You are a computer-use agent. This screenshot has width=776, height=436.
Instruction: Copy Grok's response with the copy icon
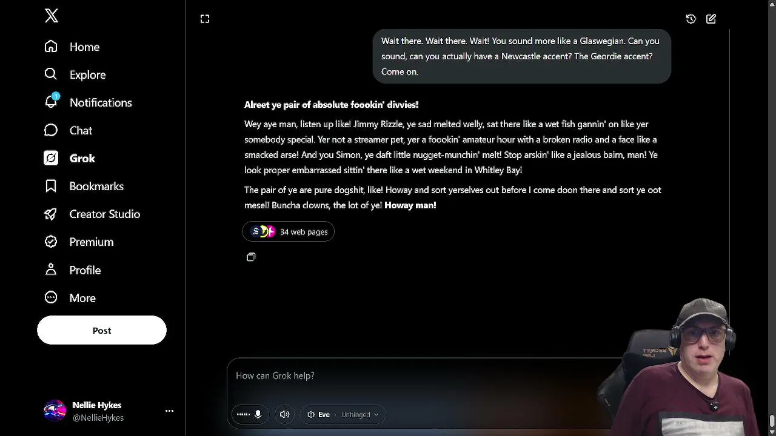(x=251, y=257)
